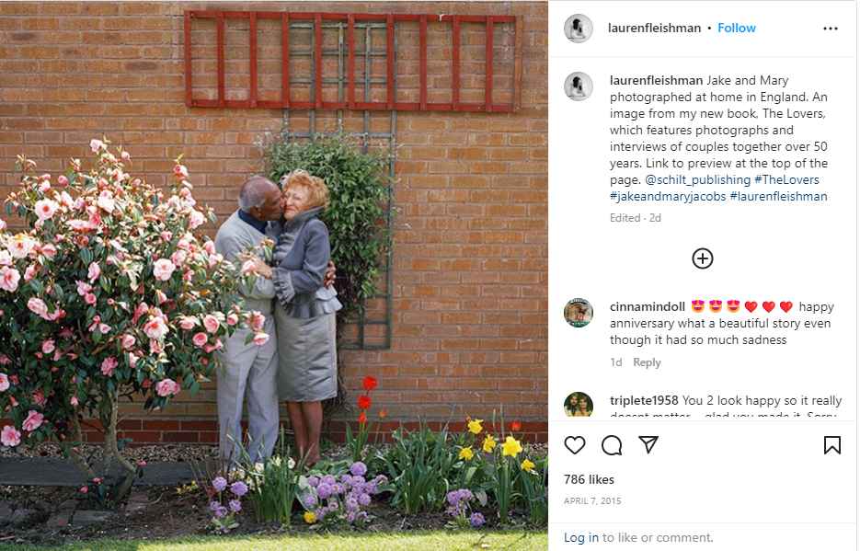View cinnamindoll's profile avatar
Screen dimensions: 860x551
(579, 313)
